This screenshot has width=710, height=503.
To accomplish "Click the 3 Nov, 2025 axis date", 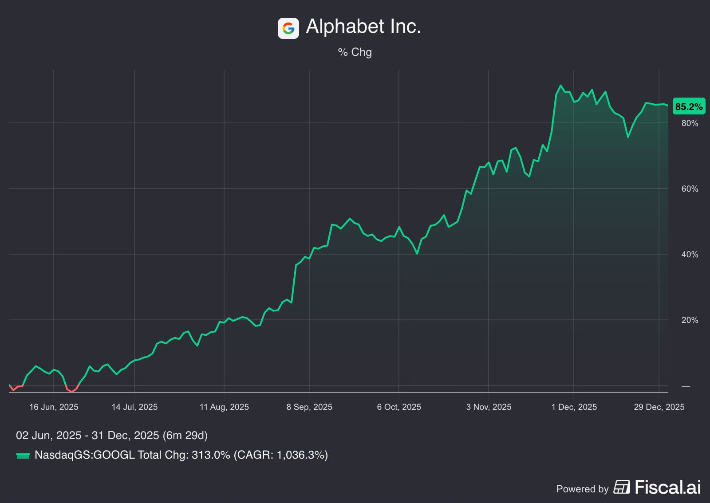I will (489, 407).
